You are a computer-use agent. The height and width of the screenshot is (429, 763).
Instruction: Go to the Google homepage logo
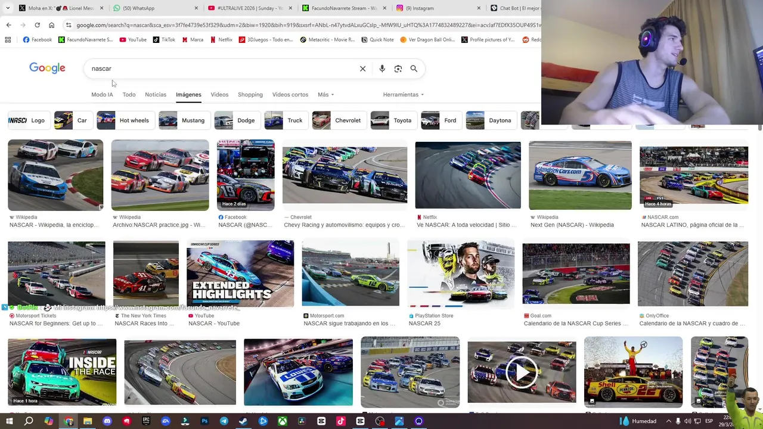[x=47, y=68]
